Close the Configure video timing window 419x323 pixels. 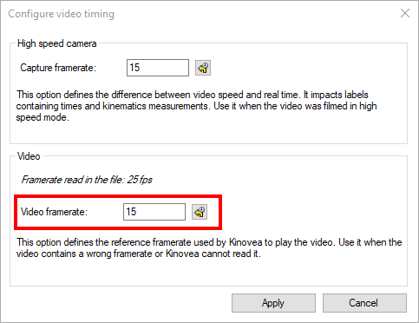[405, 13]
